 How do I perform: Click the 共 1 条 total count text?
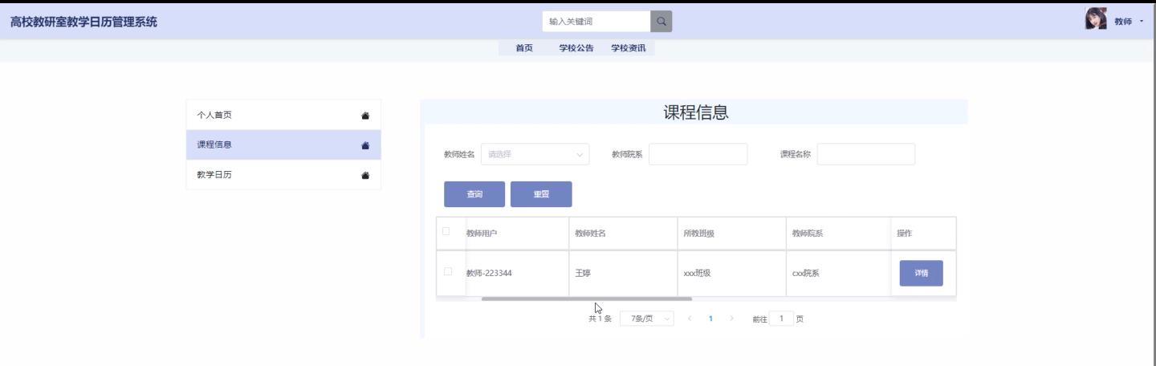pos(600,319)
